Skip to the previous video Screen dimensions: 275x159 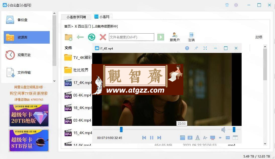coord(144,138)
